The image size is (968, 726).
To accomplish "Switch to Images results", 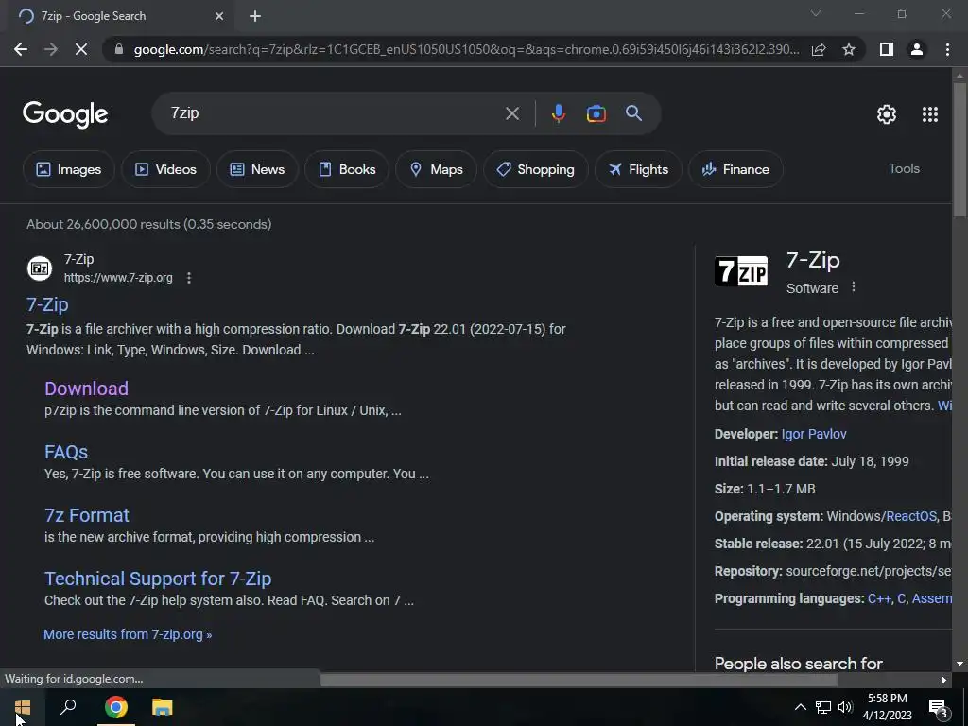I will 68,169.
